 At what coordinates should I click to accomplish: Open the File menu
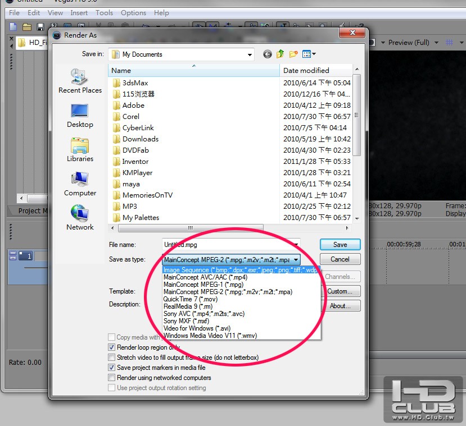coord(14,13)
